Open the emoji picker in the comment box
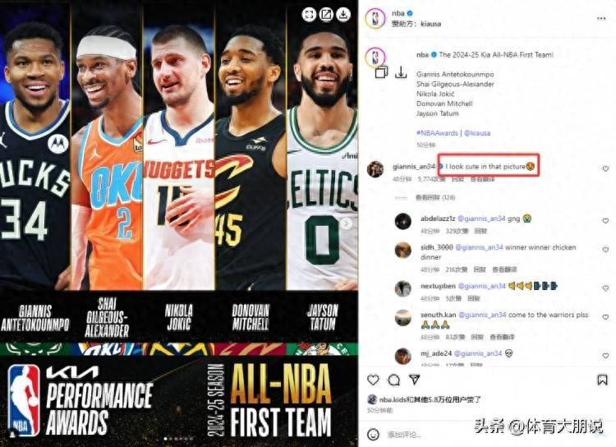 click(373, 434)
